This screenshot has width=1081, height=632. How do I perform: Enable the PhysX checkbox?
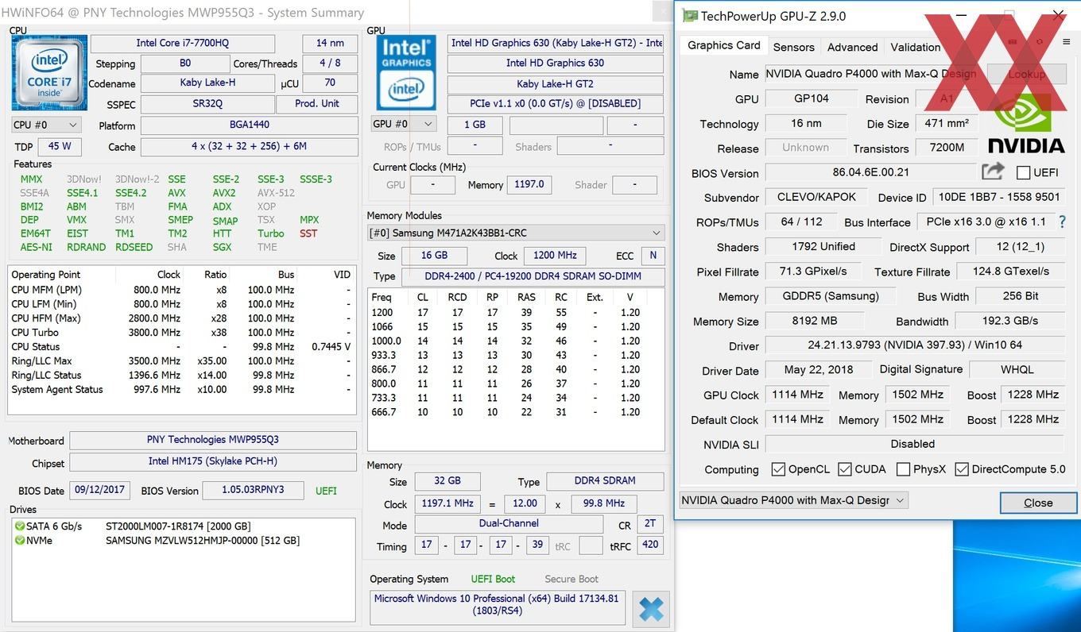(x=903, y=469)
